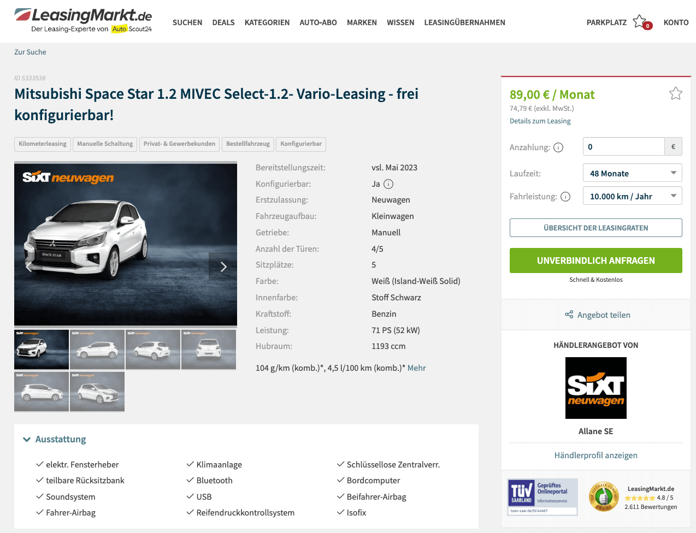The width and height of the screenshot is (696, 533).
Task: Open the MARKEN menu
Action: (362, 22)
